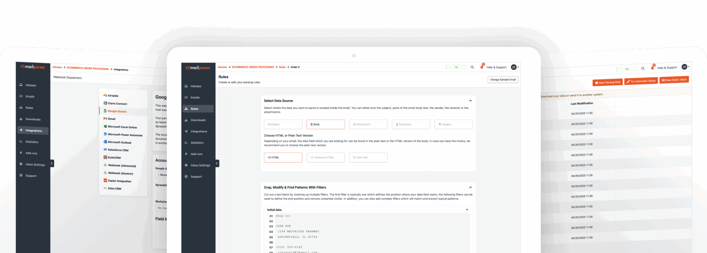This screenshot has height=253, width=707.
Task: Click Support icon in center window sidebar
Action: coord(186,176)
